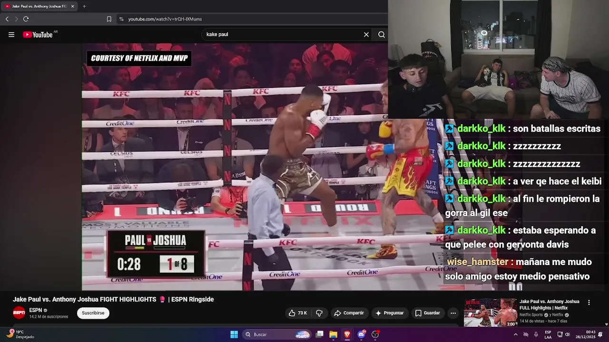Open volume control in the system tray
This screenshot has height=342, width=609.
pos(567,334)
